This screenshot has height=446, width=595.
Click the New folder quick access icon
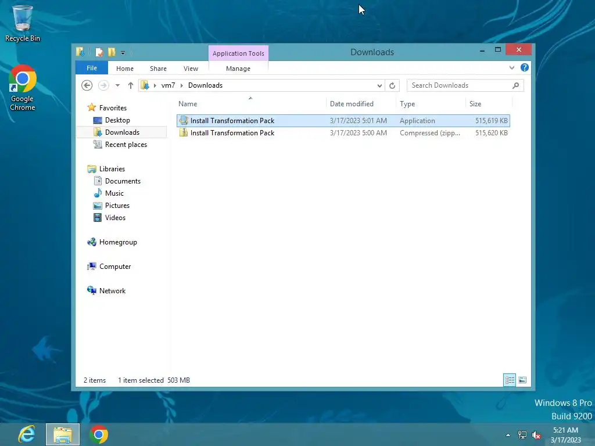click(112, 52)
